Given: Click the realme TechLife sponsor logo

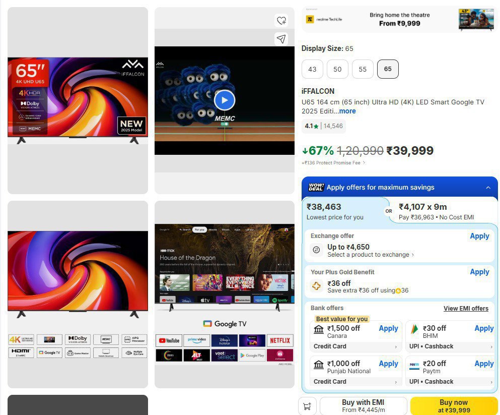Looking at the screenshot, I should pos(324,20).
